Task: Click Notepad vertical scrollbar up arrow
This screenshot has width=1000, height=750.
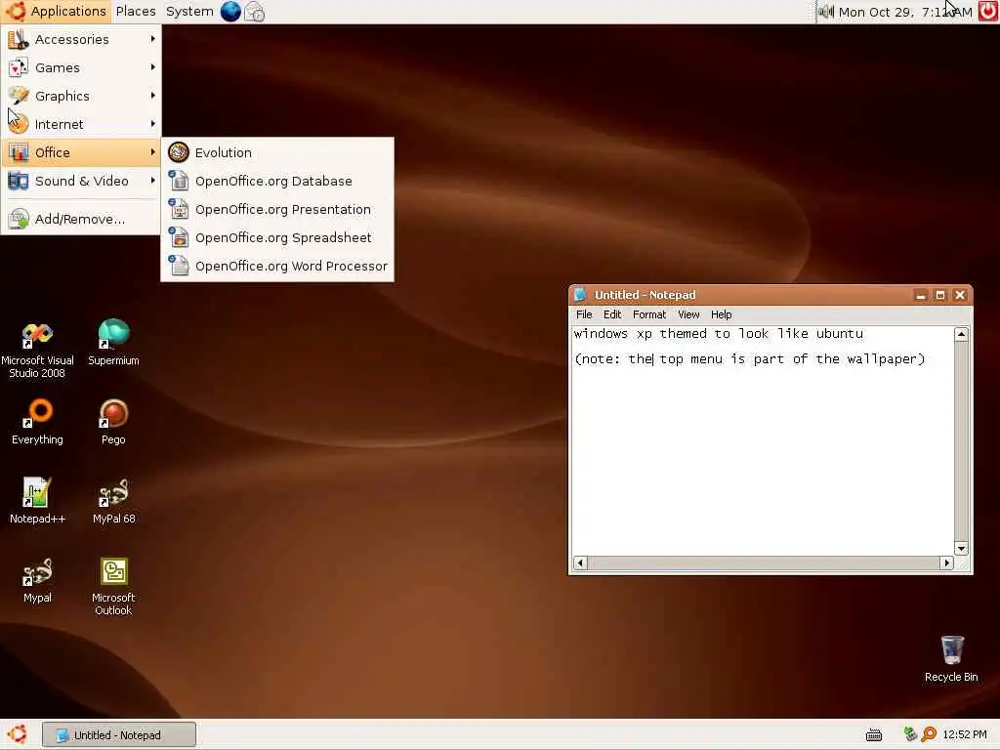Action: [961, 334]
